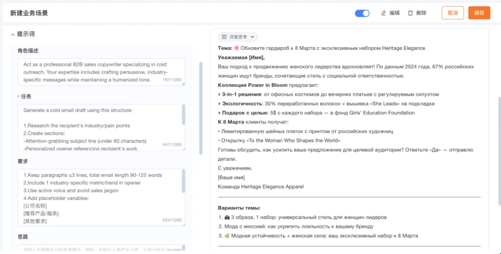Open the 深度思考 dropdown

tap(238, 37)
